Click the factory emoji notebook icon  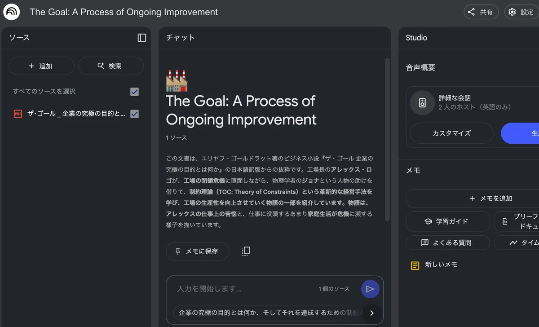pos(177,81)
